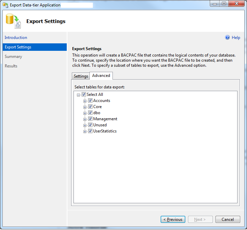
Task: Go back with the Previous button
Action: pos(173,219)
